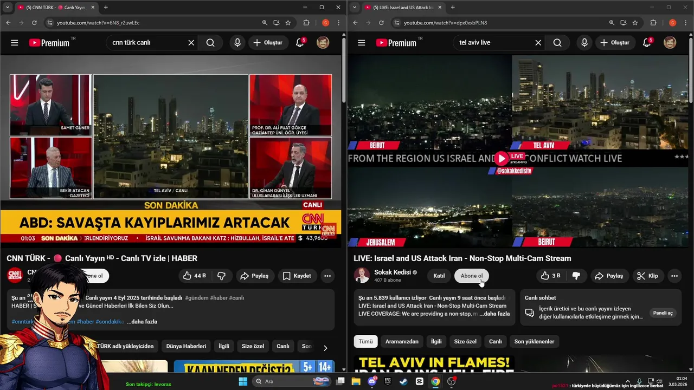Open more actions menu under Sokak Kedisi video
The image size is (694, 390).
click(674, 276)
